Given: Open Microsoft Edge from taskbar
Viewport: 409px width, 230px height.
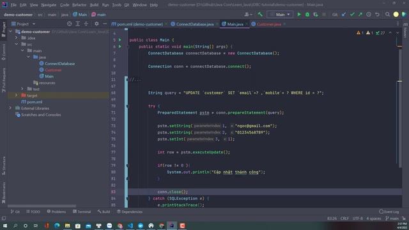Looking at the screenshot, I should pyautogui.click(x=57, y=226).
